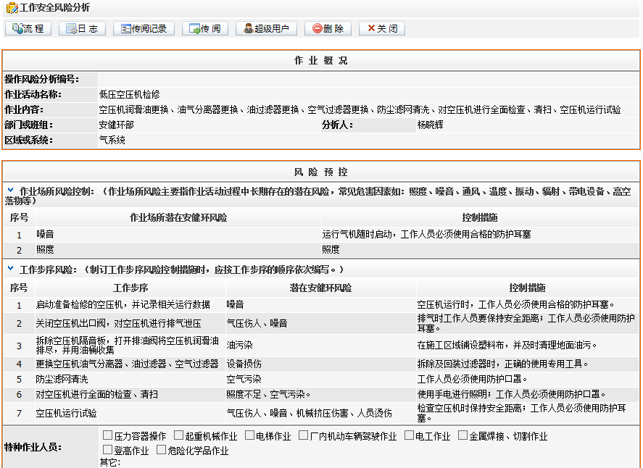This screenshot has height=468, width=643.
Task: Click the 流程 workflow toolbar button
Action: [28, 29]
